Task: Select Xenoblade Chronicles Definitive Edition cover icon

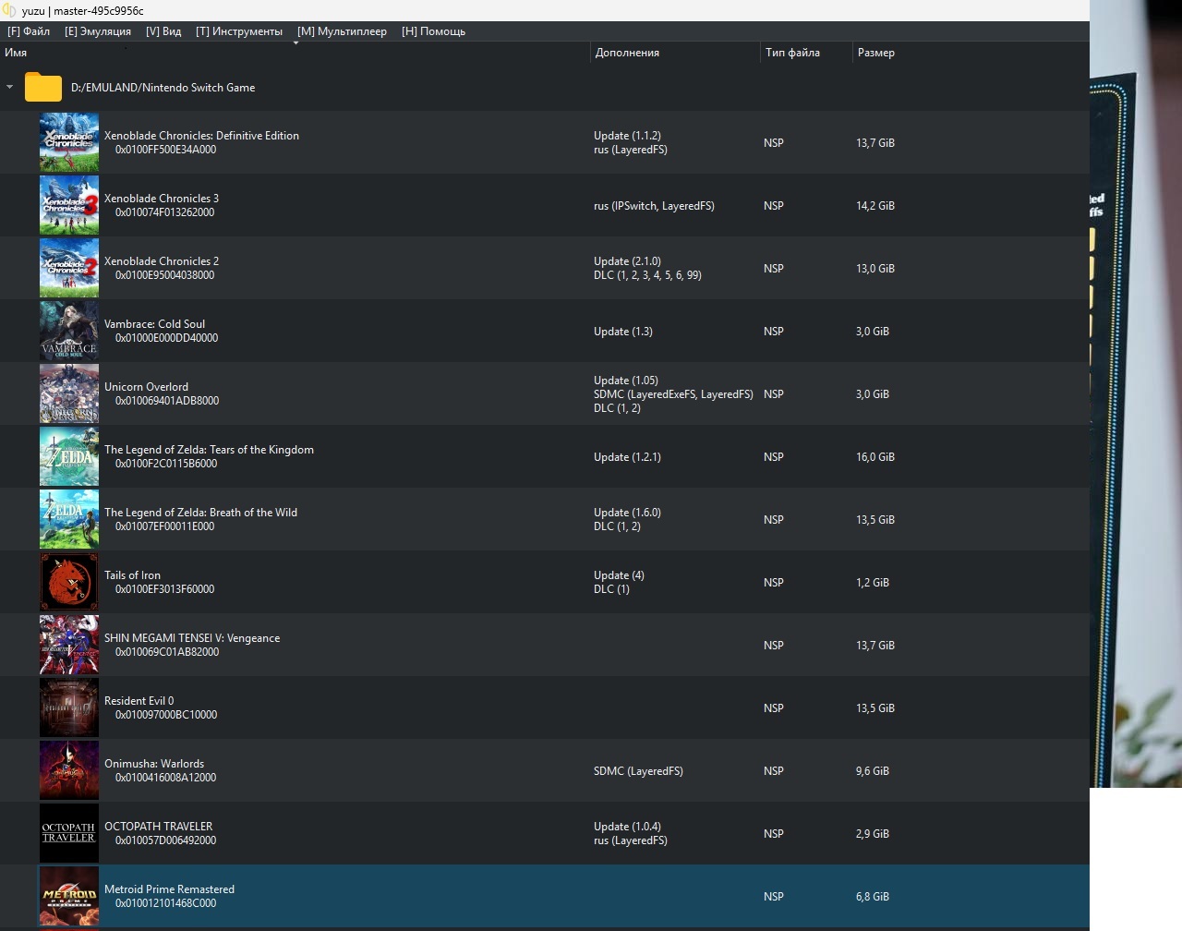Action: pos(69,142)
